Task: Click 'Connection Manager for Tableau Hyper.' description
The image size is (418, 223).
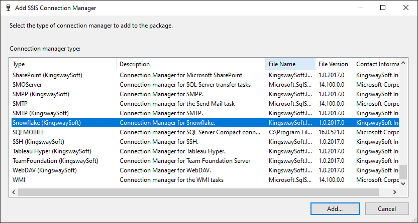Action: (x=172, y=151)
